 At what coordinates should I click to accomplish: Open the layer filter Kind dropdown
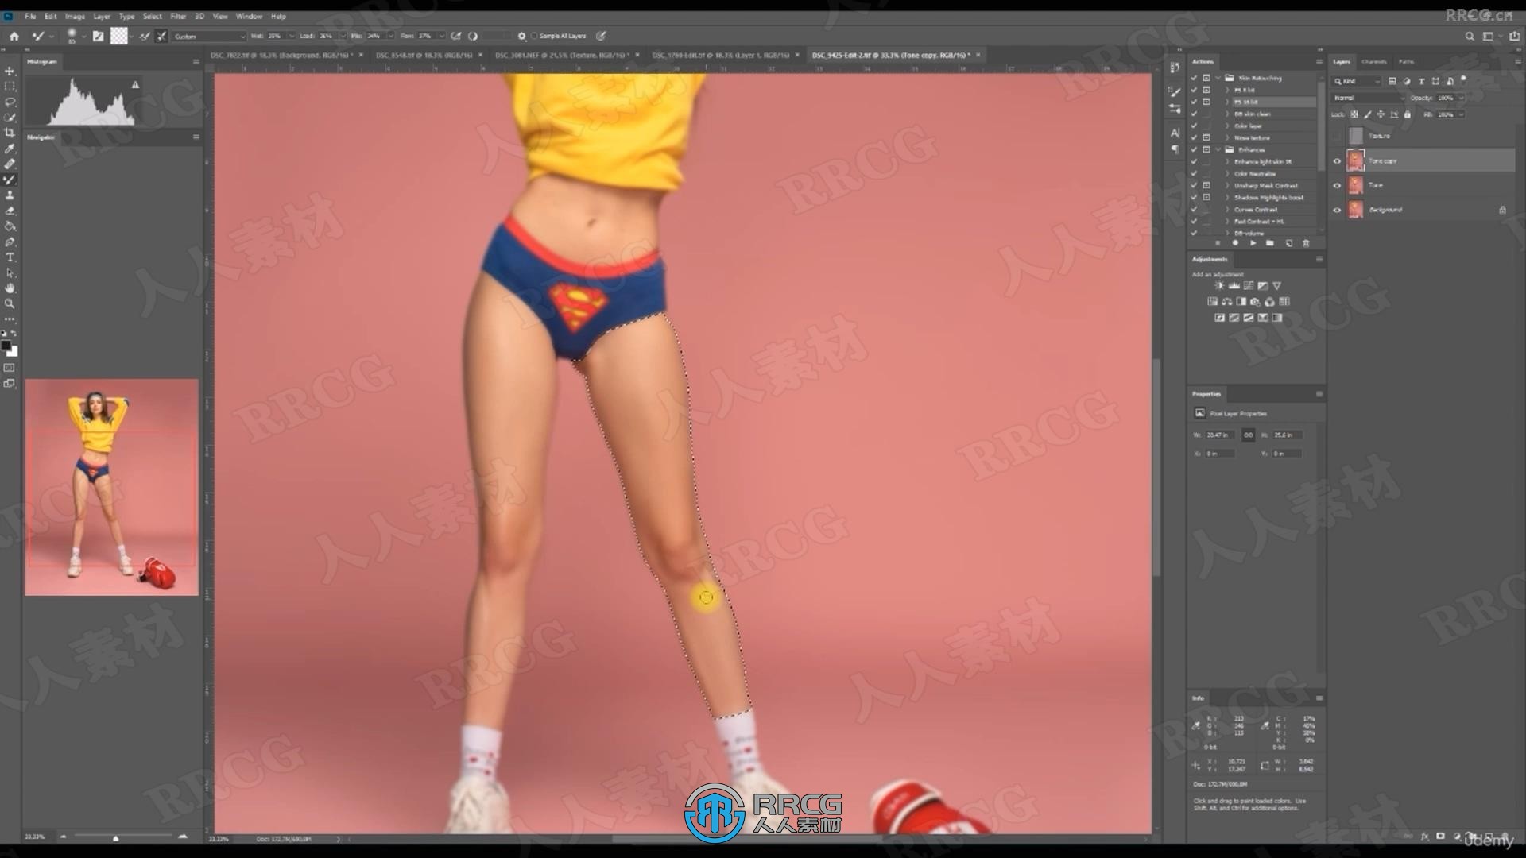[1358, 81]
